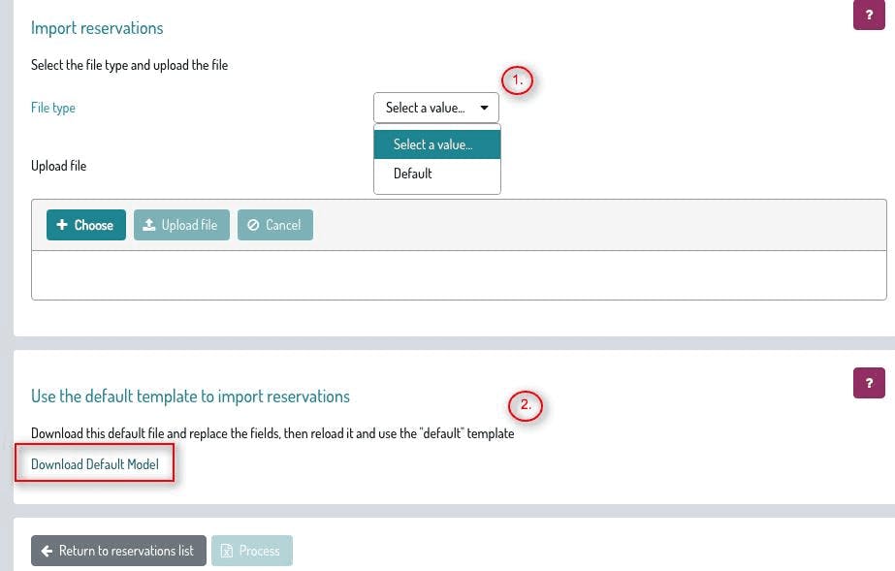Open help for default template section
This screenshot has height=571, width=895.
869,383
